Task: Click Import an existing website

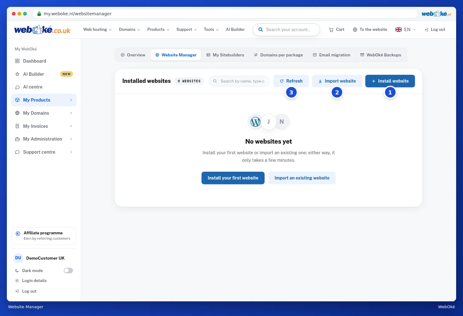Action: pyautogui.click(x=302, y=178)
